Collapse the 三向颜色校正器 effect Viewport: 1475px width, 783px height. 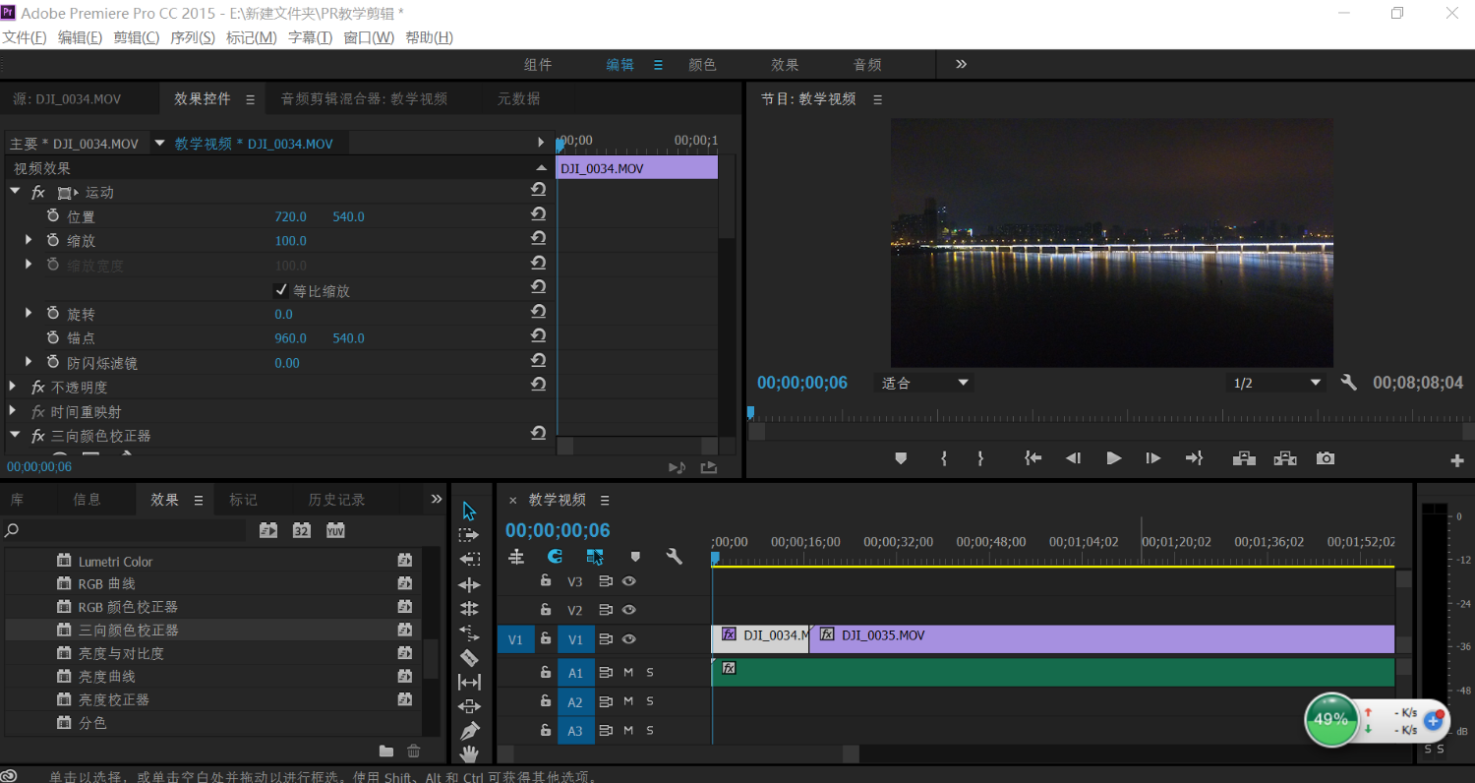pyautogui.click(x=15, y=435)
